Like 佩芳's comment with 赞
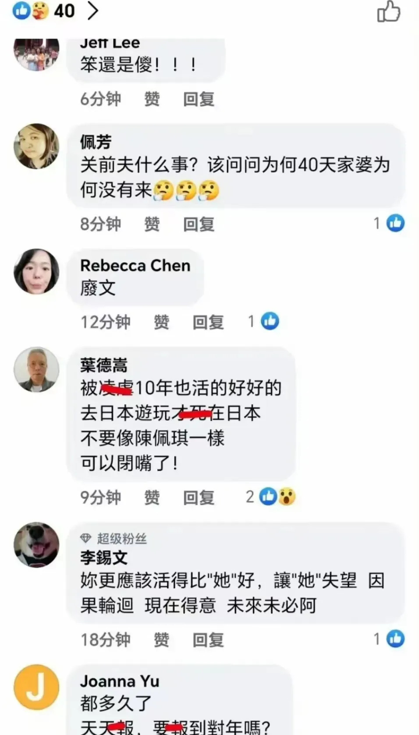 (x=152, y=224)
